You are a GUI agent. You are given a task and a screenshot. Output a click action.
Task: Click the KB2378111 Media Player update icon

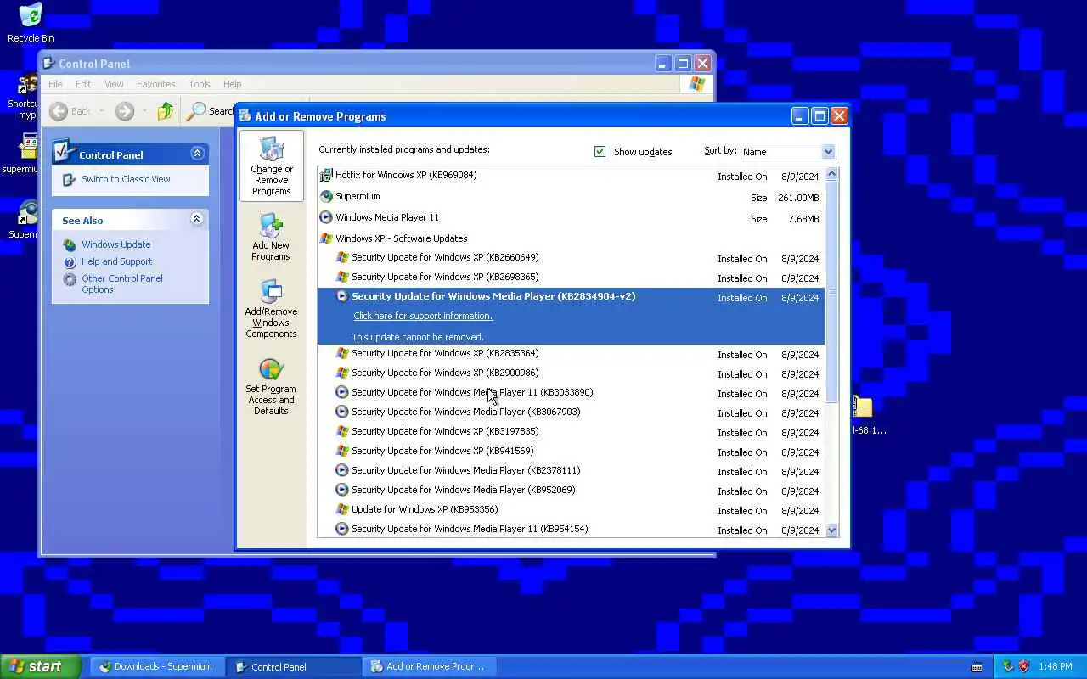[x=342, y=470]
